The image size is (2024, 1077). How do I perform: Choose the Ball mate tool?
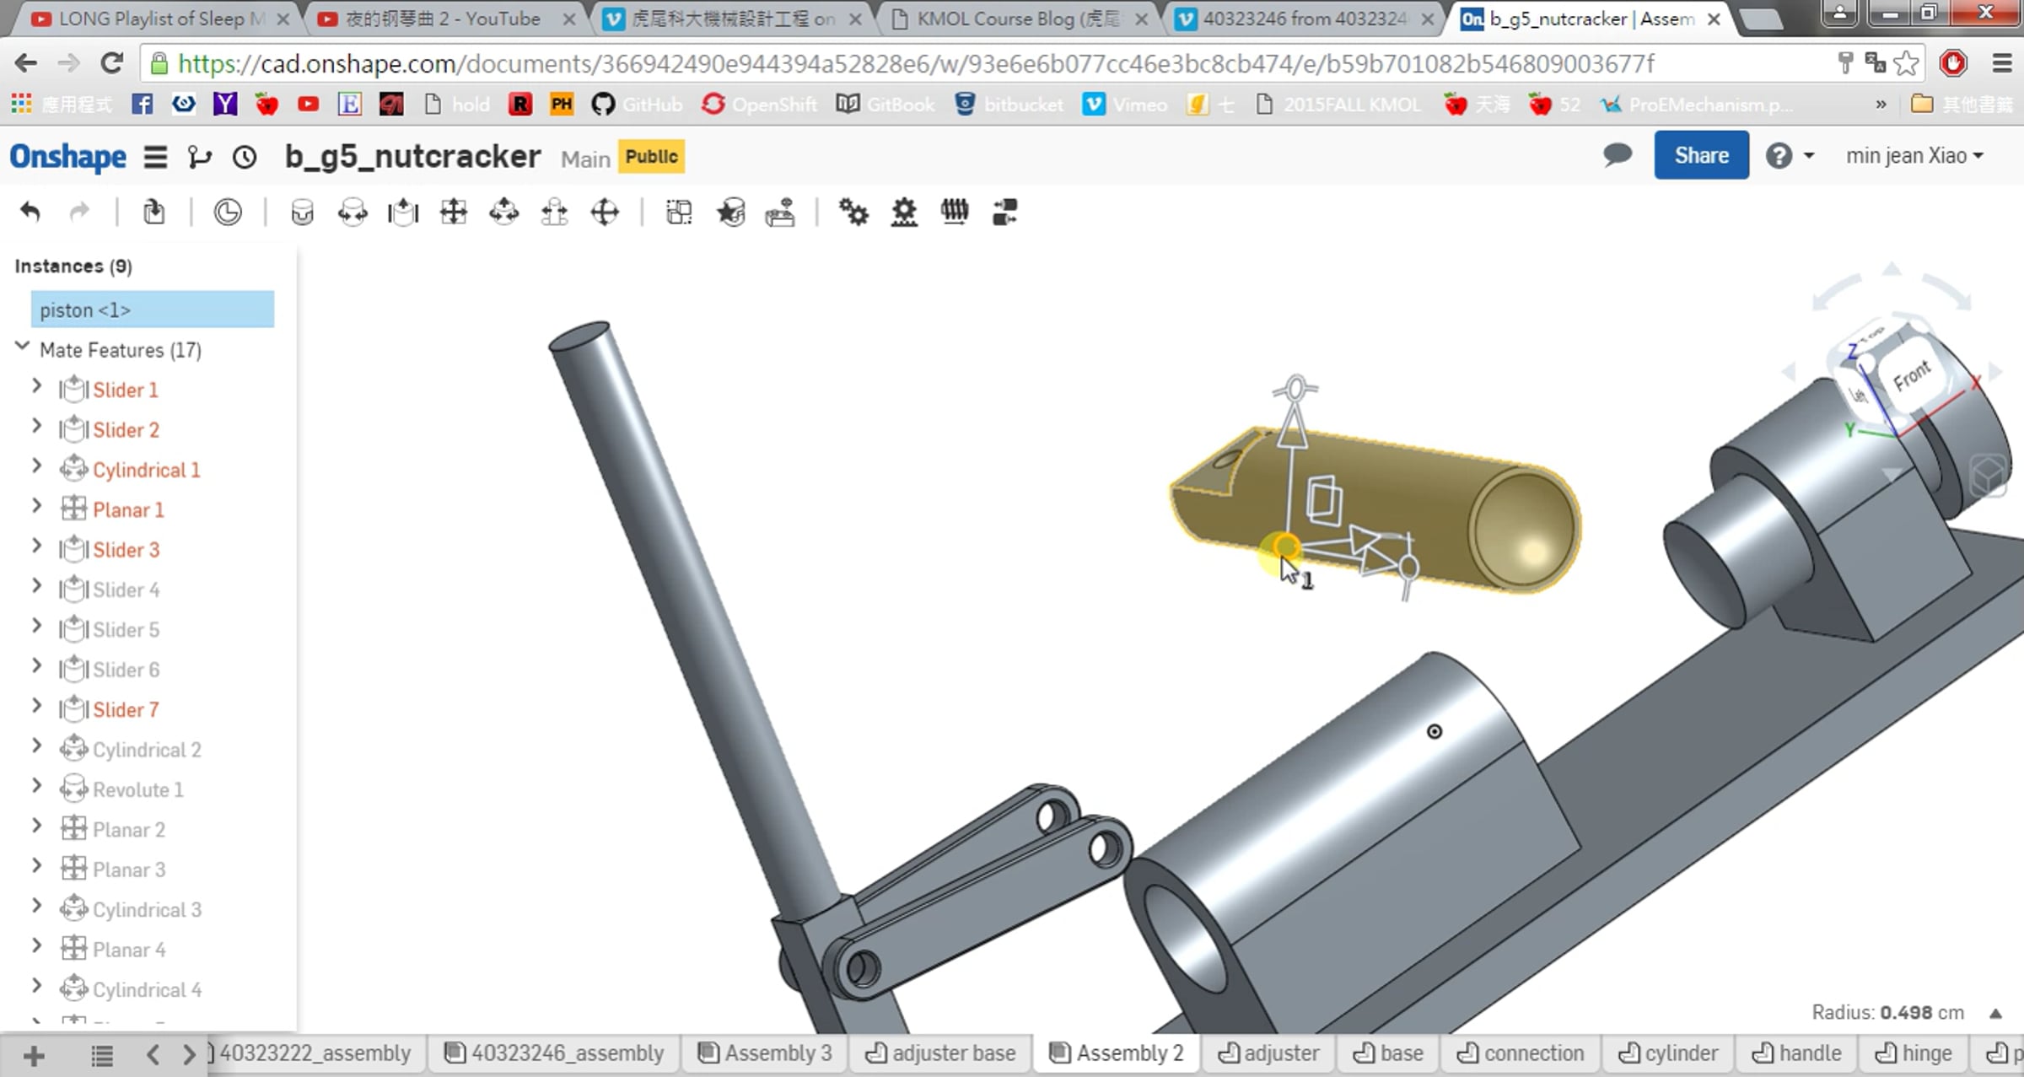click(605, 212)
